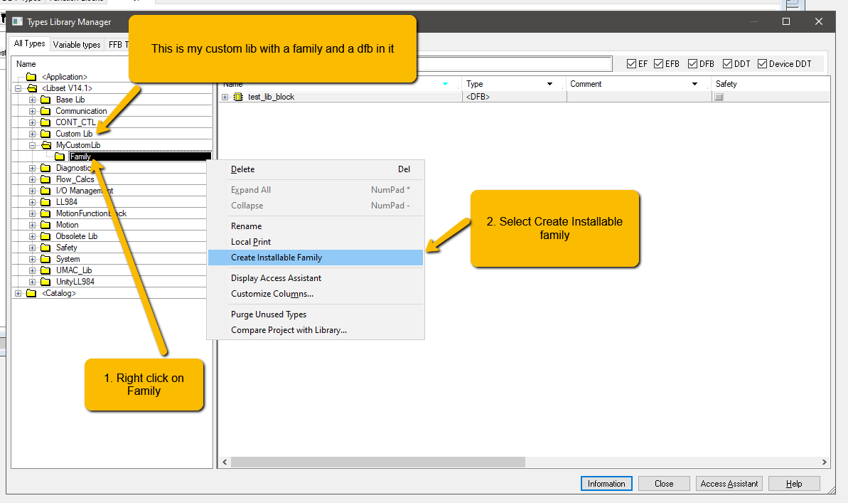This screenshot has width=848, height=503.
Task: Click the LL984 folder icon
Action: pos(45,202)
